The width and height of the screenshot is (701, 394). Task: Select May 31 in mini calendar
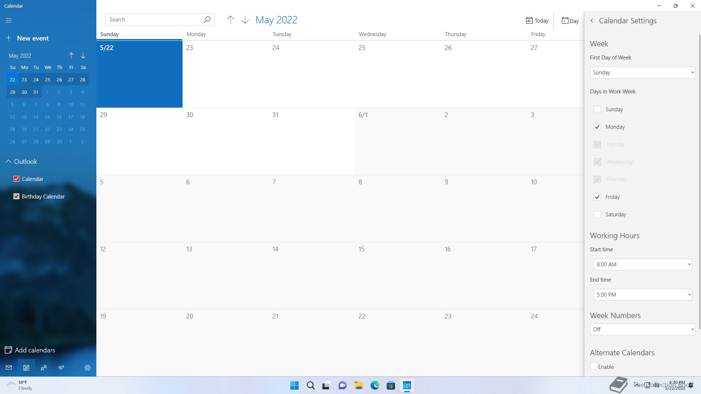click(x=36, y=92)
